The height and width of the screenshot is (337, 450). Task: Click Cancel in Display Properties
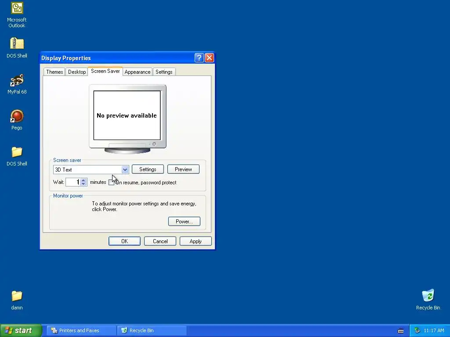tap(160, 241)
